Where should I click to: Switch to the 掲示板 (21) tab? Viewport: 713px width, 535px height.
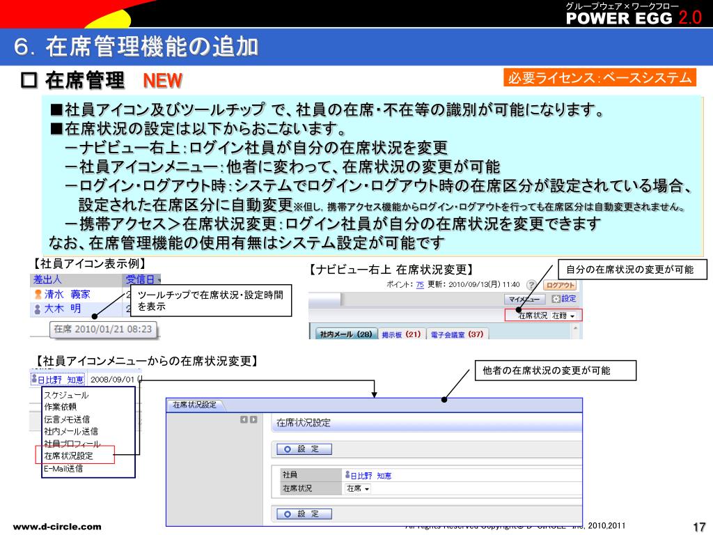[401, 334]
